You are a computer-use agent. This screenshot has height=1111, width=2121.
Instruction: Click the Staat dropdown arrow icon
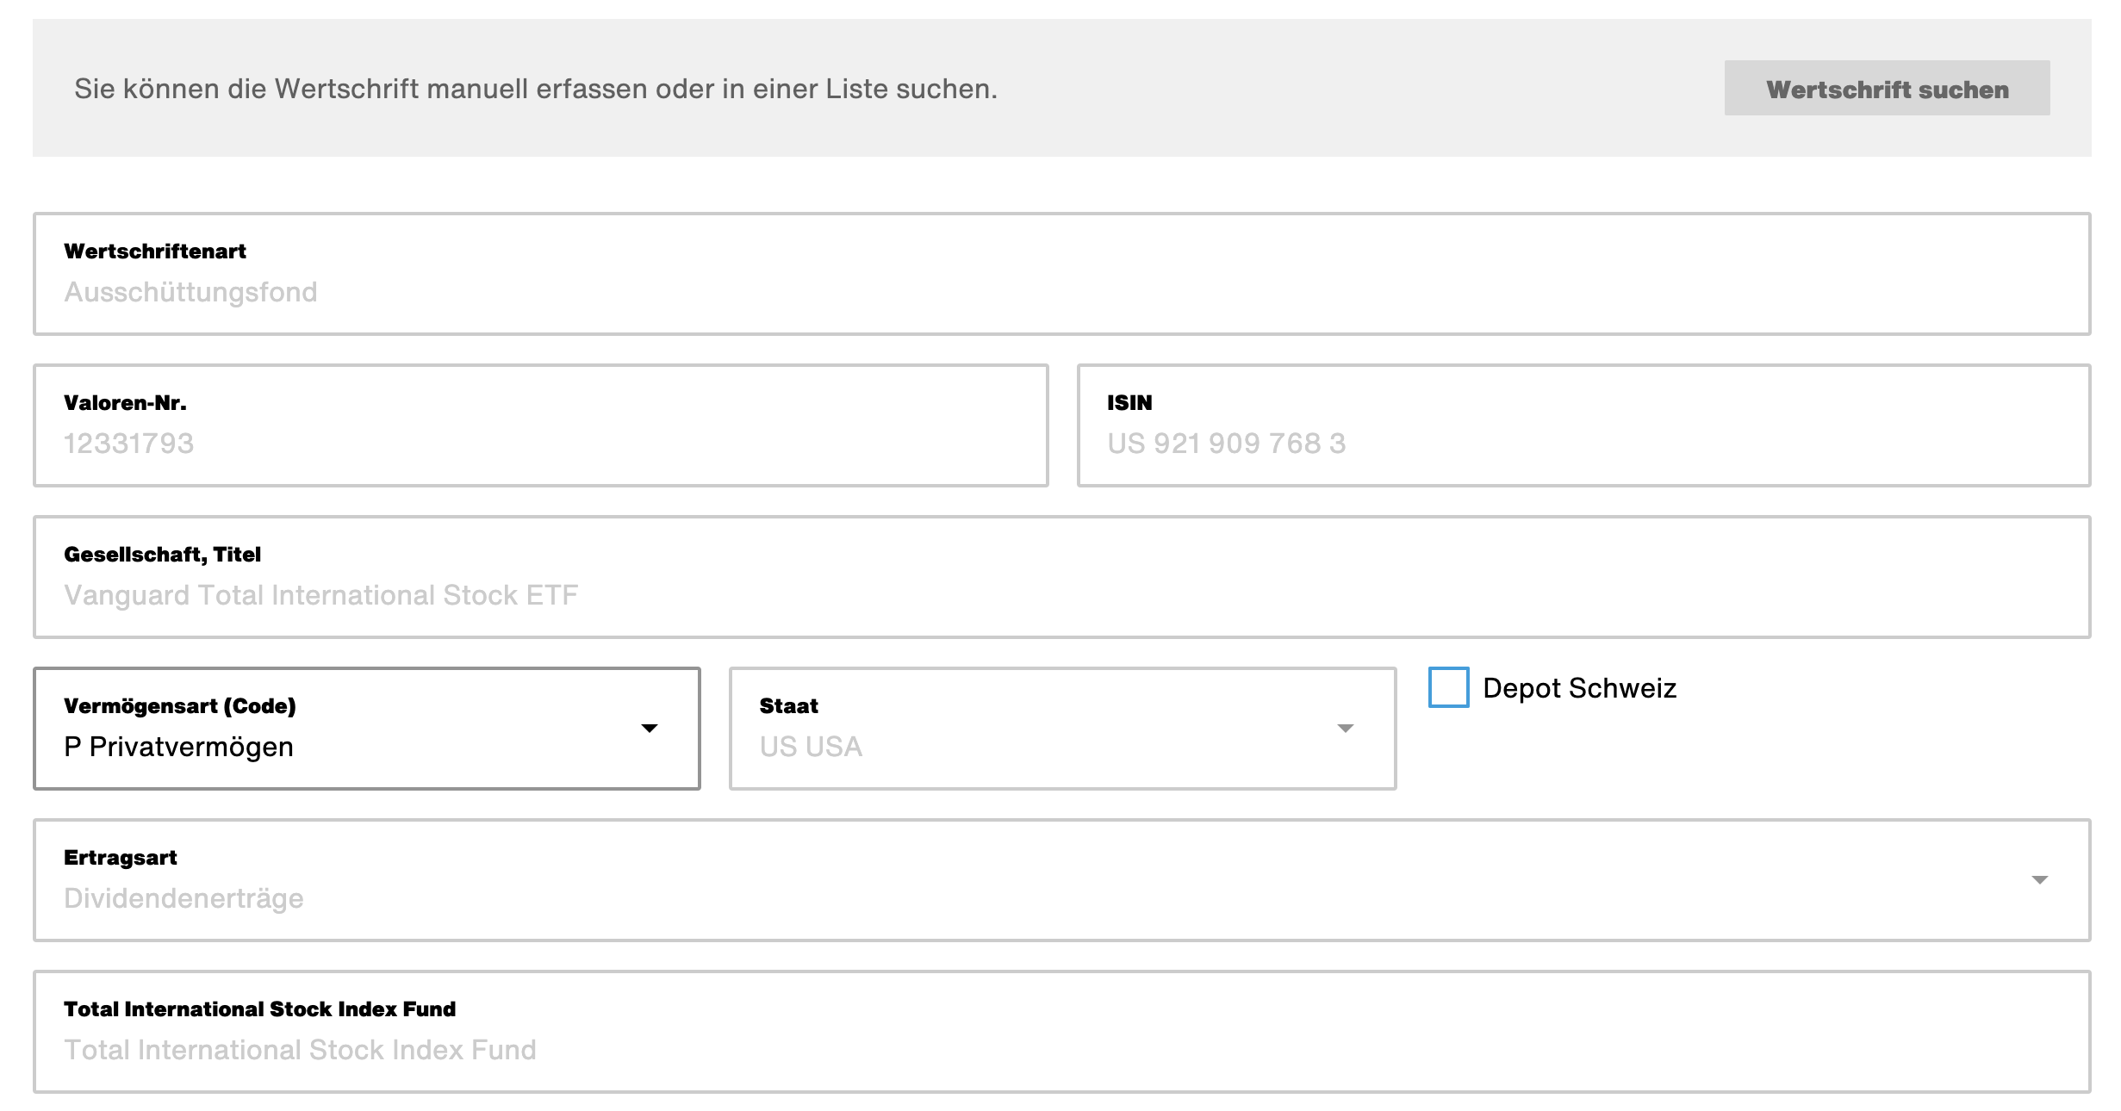(x=1345, y=729)
